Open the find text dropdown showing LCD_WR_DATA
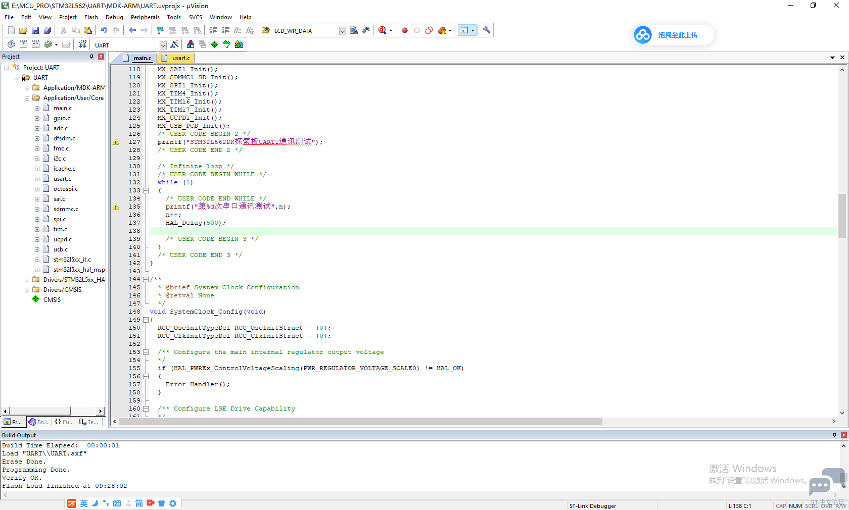The image size is (849, 510). [x=343, y=31]
